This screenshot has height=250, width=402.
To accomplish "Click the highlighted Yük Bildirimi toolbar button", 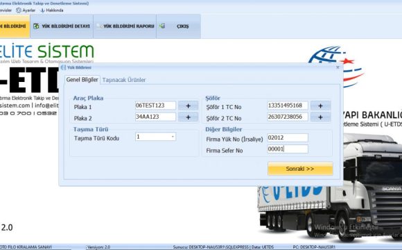I will coord(15,26).
